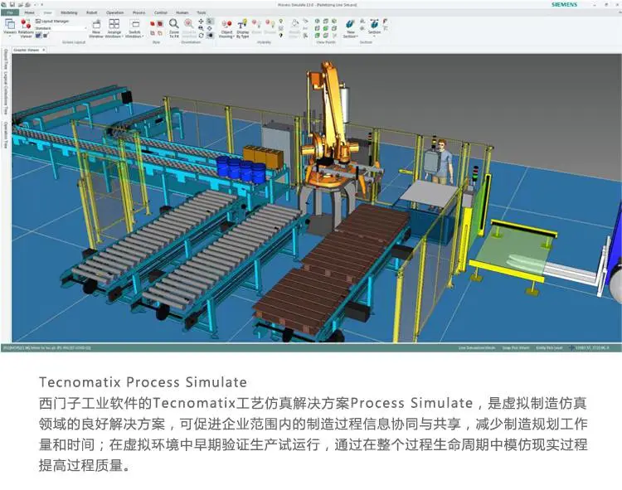This screenshot has height=490, width=622.
Task: Open the File menu button
Action: 9,12
